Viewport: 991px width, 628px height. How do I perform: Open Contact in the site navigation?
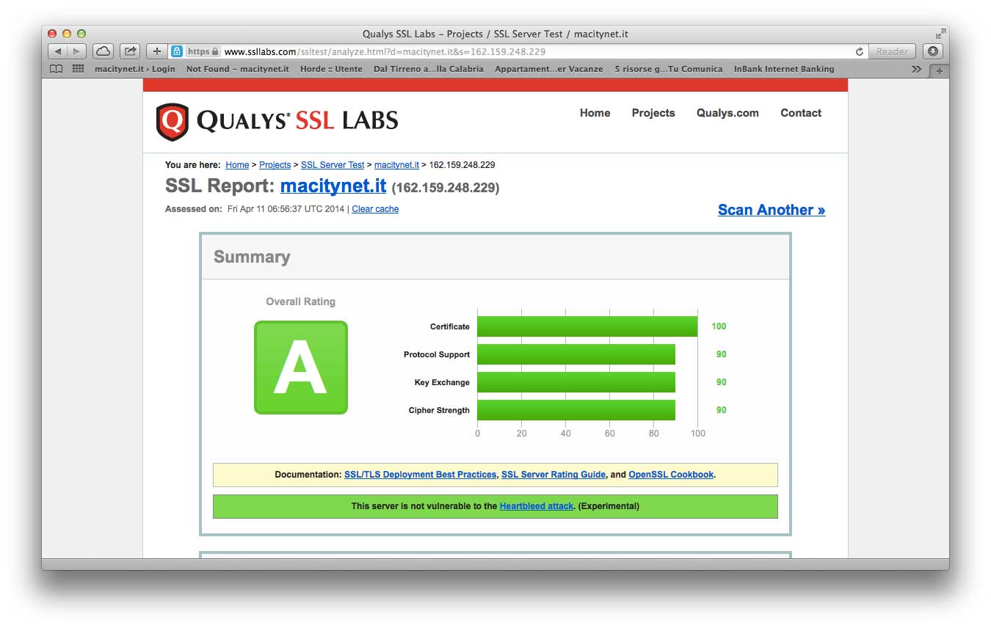[801, 113]
